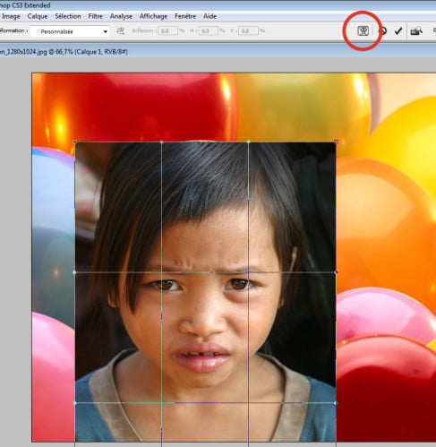The width and height of the screenshot is (436, 447).
Task: Select the document title bar showing 66,7% (Calque 1, RVB/8#)
Action: [218, 52]
